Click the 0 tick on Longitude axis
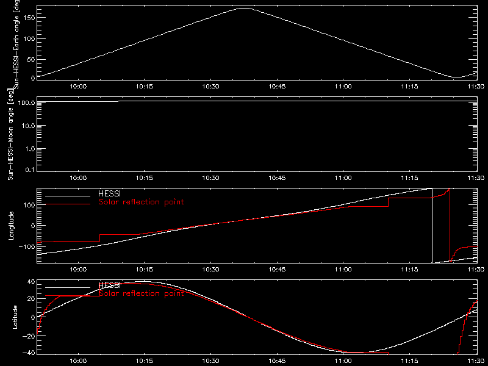Screen dimensions: 488x366 pos(34,226)
